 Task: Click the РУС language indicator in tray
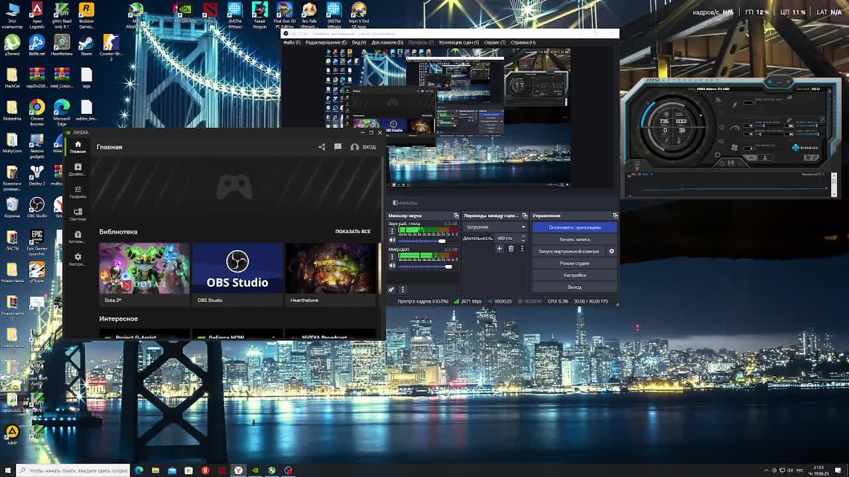799,470
